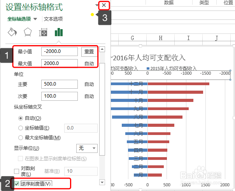Click top axis label -500
Screen dimensions: 235x191
tap(167, 73)
